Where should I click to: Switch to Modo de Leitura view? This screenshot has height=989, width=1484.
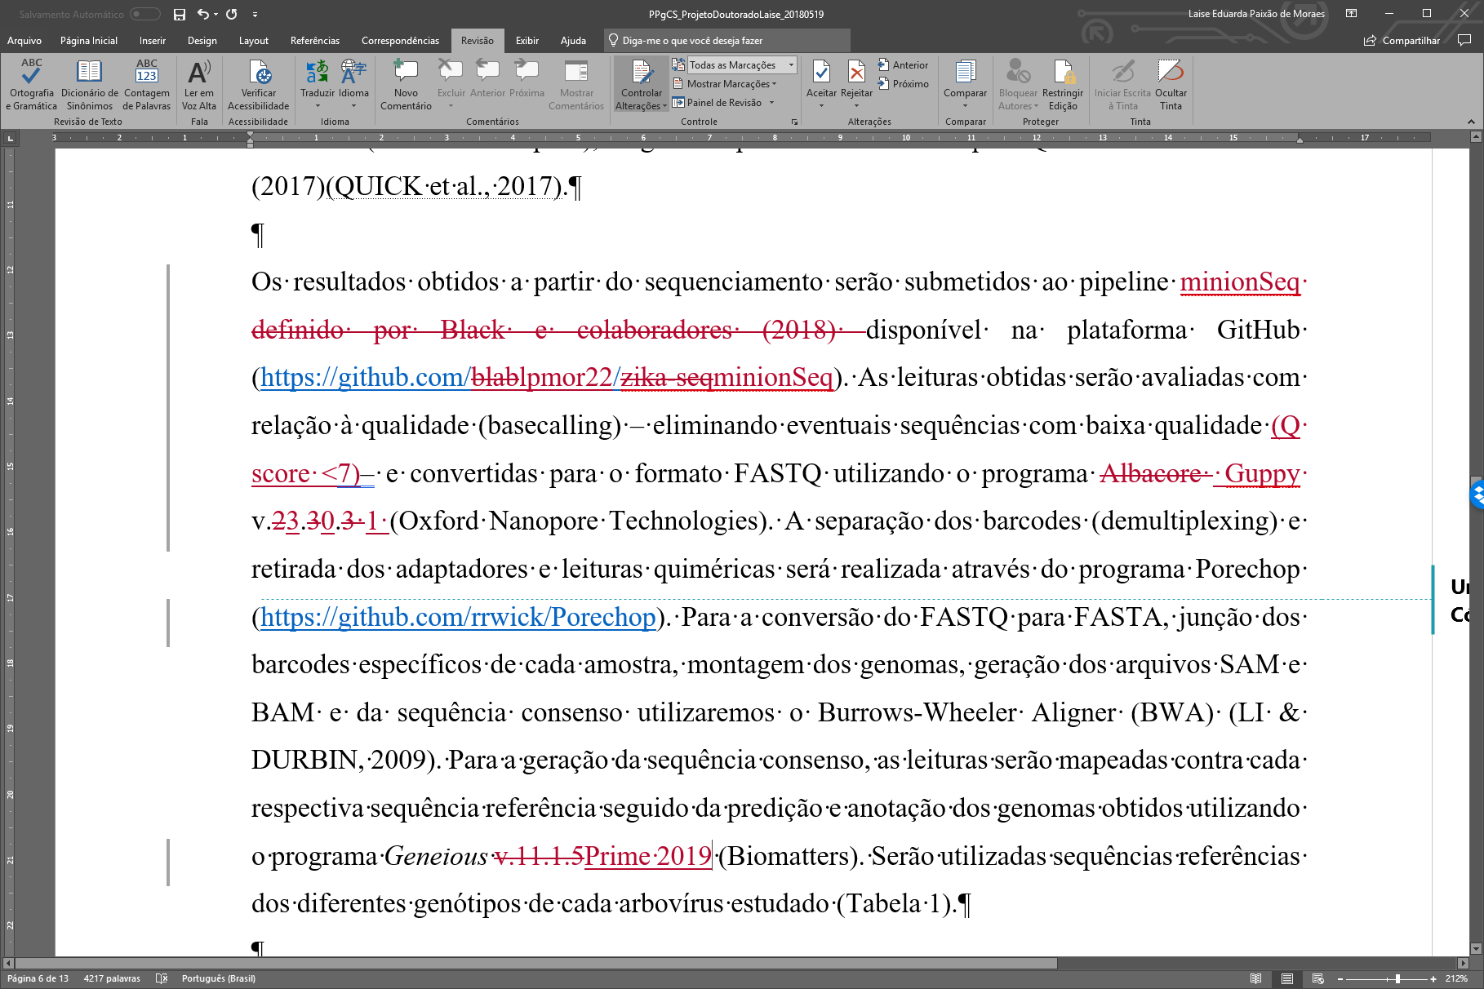[x=1255, y=978]
